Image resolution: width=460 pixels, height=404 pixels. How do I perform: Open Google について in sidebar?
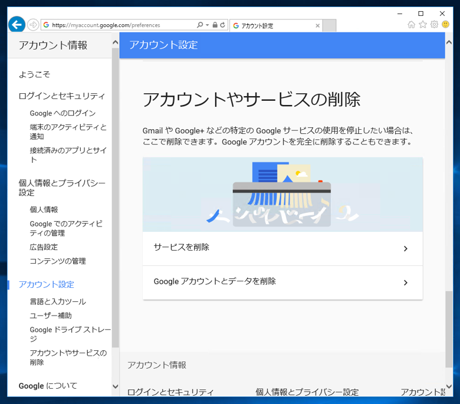(48, 386)
